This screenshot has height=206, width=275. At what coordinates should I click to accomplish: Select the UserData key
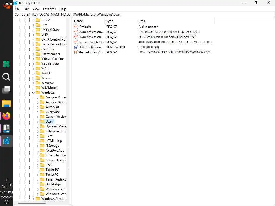click(x=48, y=49)
